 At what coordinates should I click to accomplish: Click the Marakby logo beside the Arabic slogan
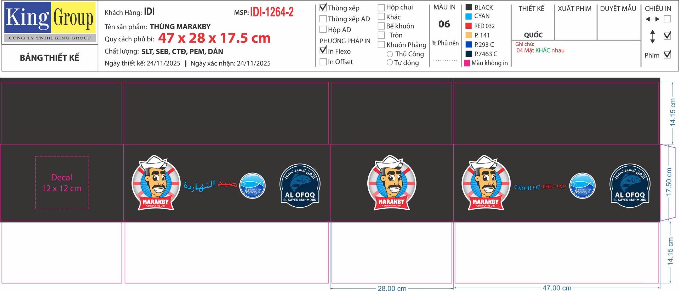155,183
